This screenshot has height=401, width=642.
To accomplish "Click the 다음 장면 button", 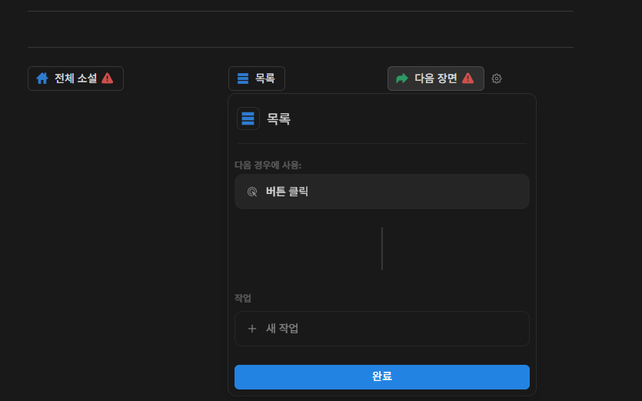I will (436, 79).
